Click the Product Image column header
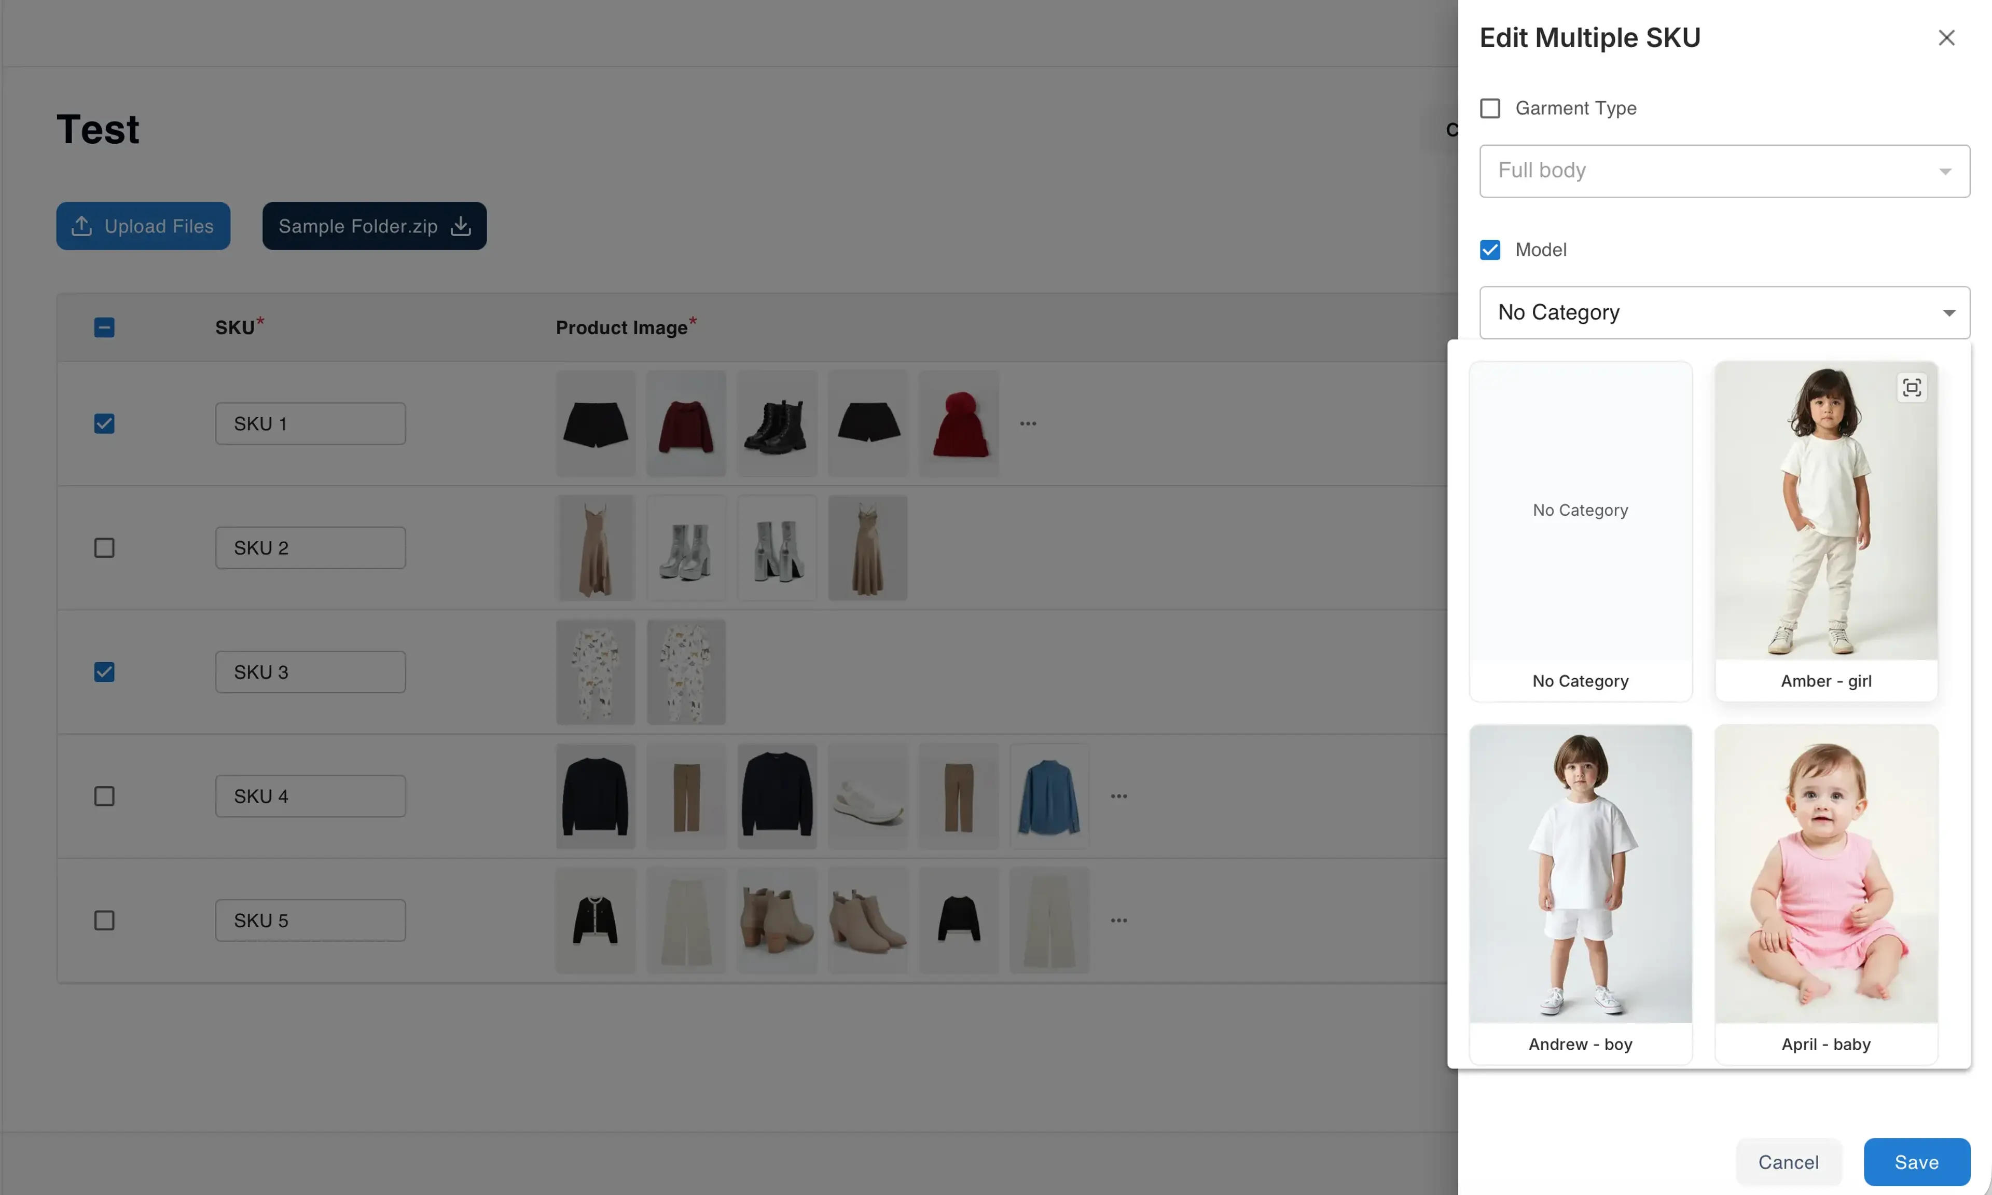 (x=626, y=327)
